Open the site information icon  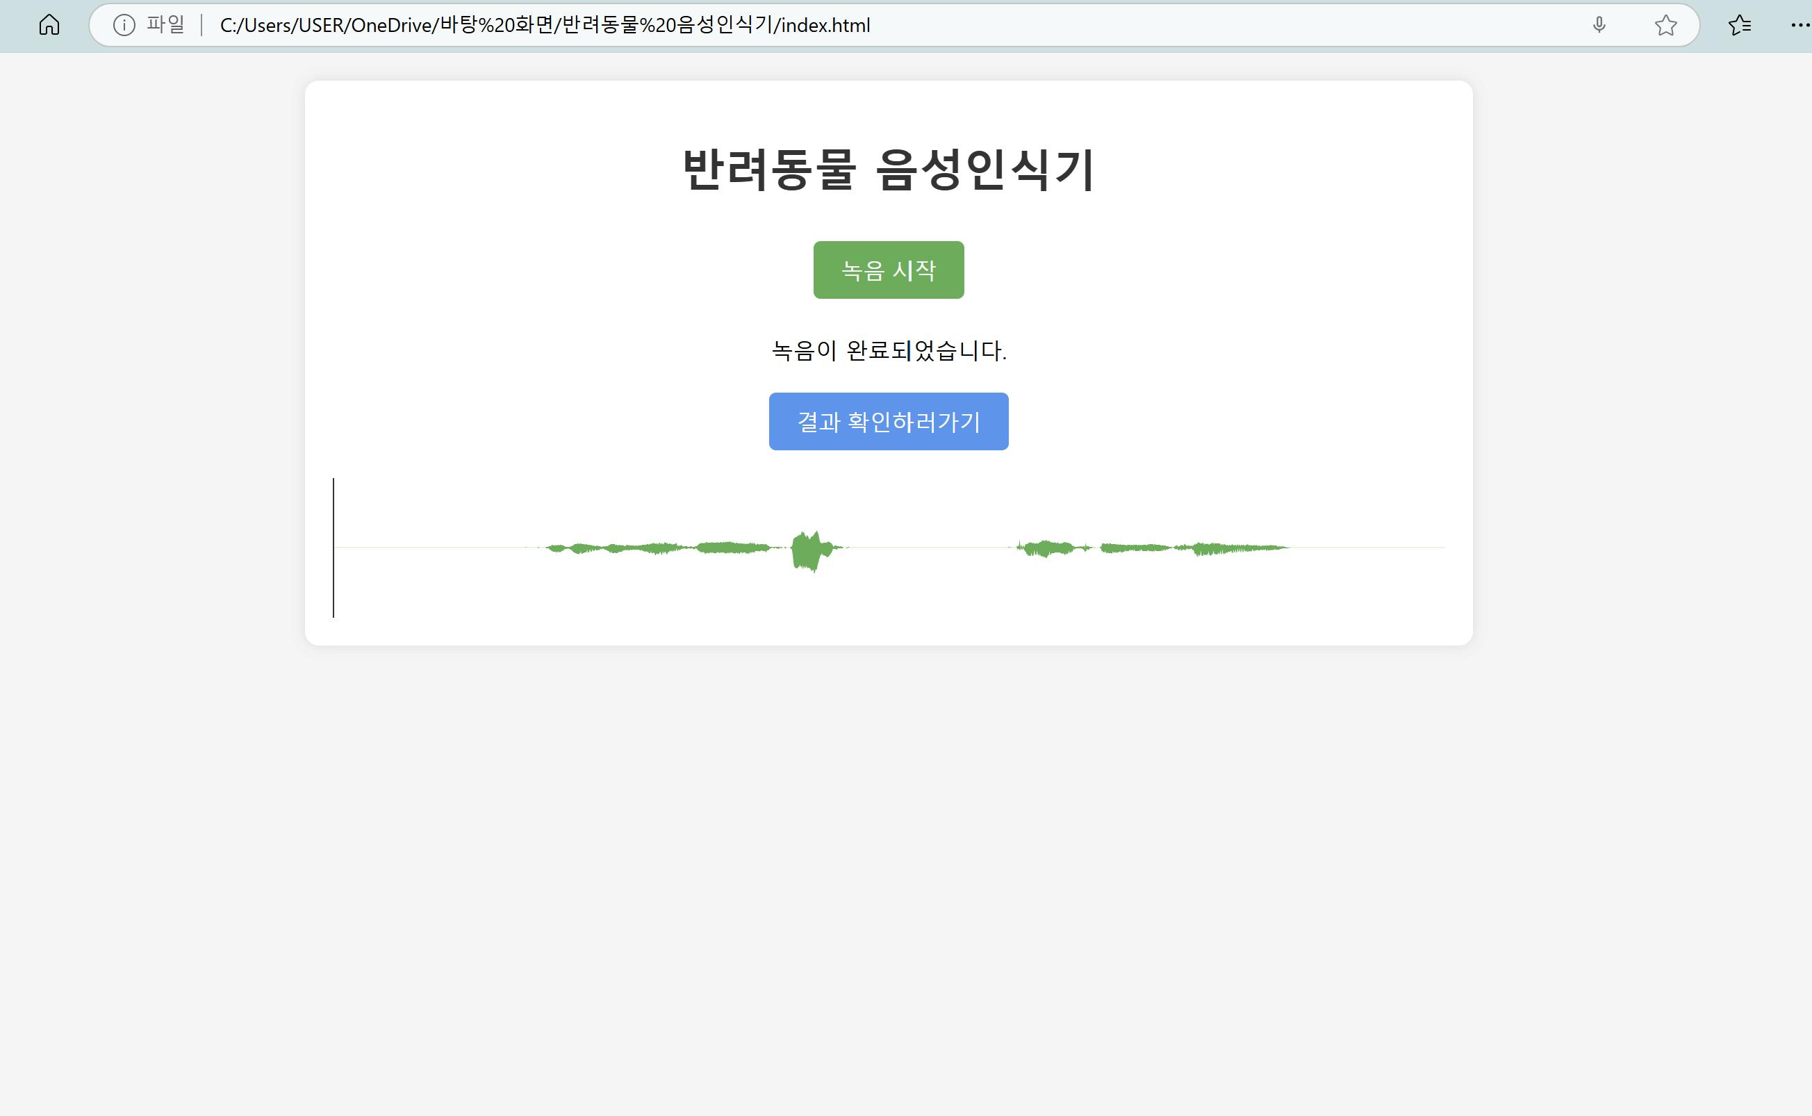124,25
